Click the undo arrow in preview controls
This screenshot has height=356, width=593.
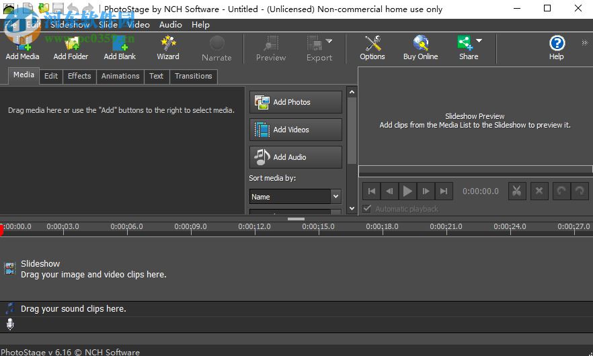pyautogui.click(x=561, y=191)
